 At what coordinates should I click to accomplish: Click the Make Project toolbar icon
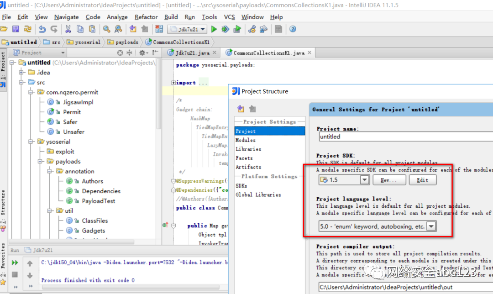[x=159, y=29]
